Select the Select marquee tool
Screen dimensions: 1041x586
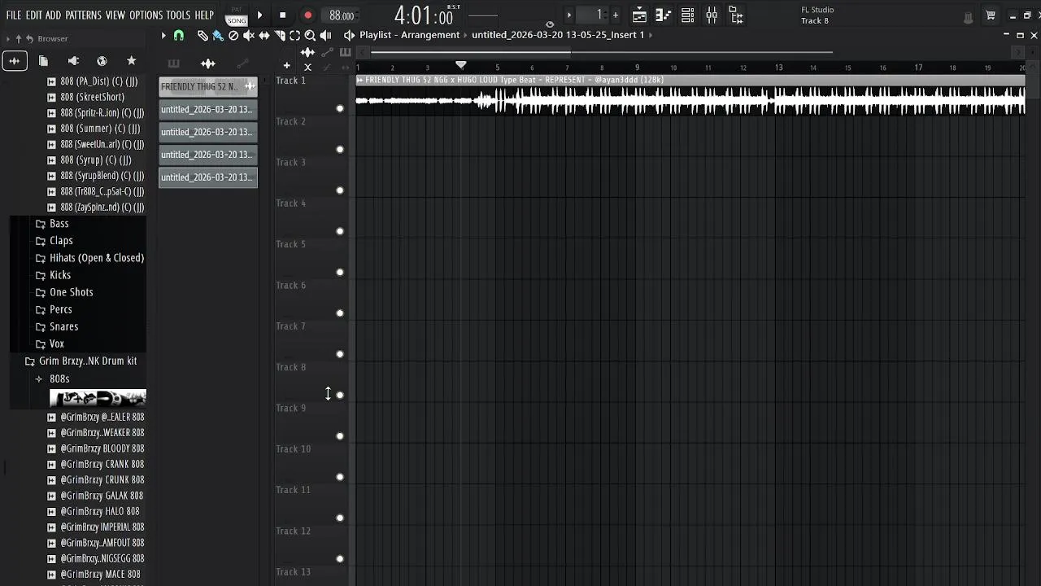click(x=295, y=35)
